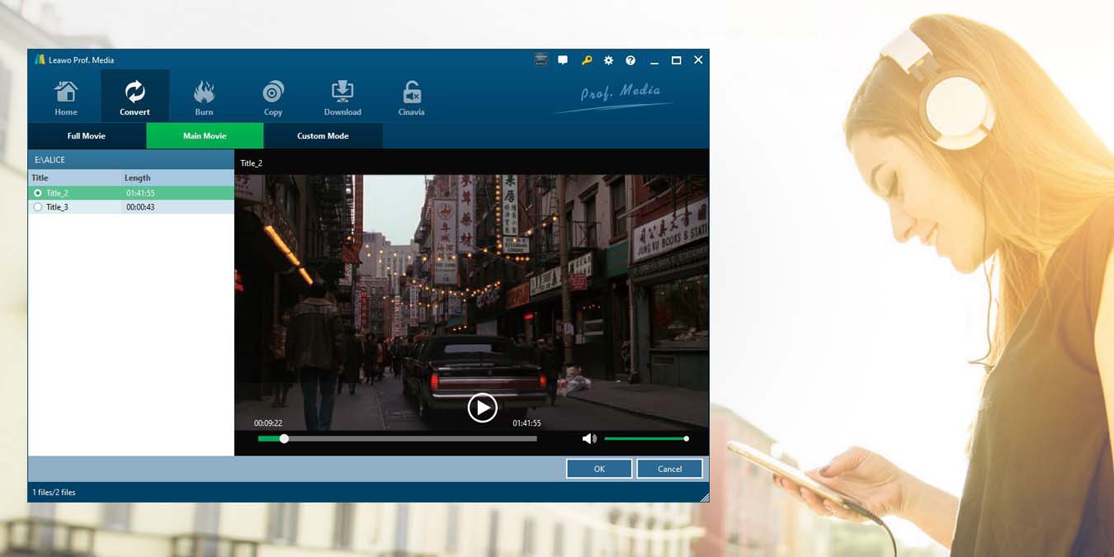This screenshot has height=557, width=1114.
Task: Open settings via the gear icon
Action: pyautogui.click(x=609, y=60)
